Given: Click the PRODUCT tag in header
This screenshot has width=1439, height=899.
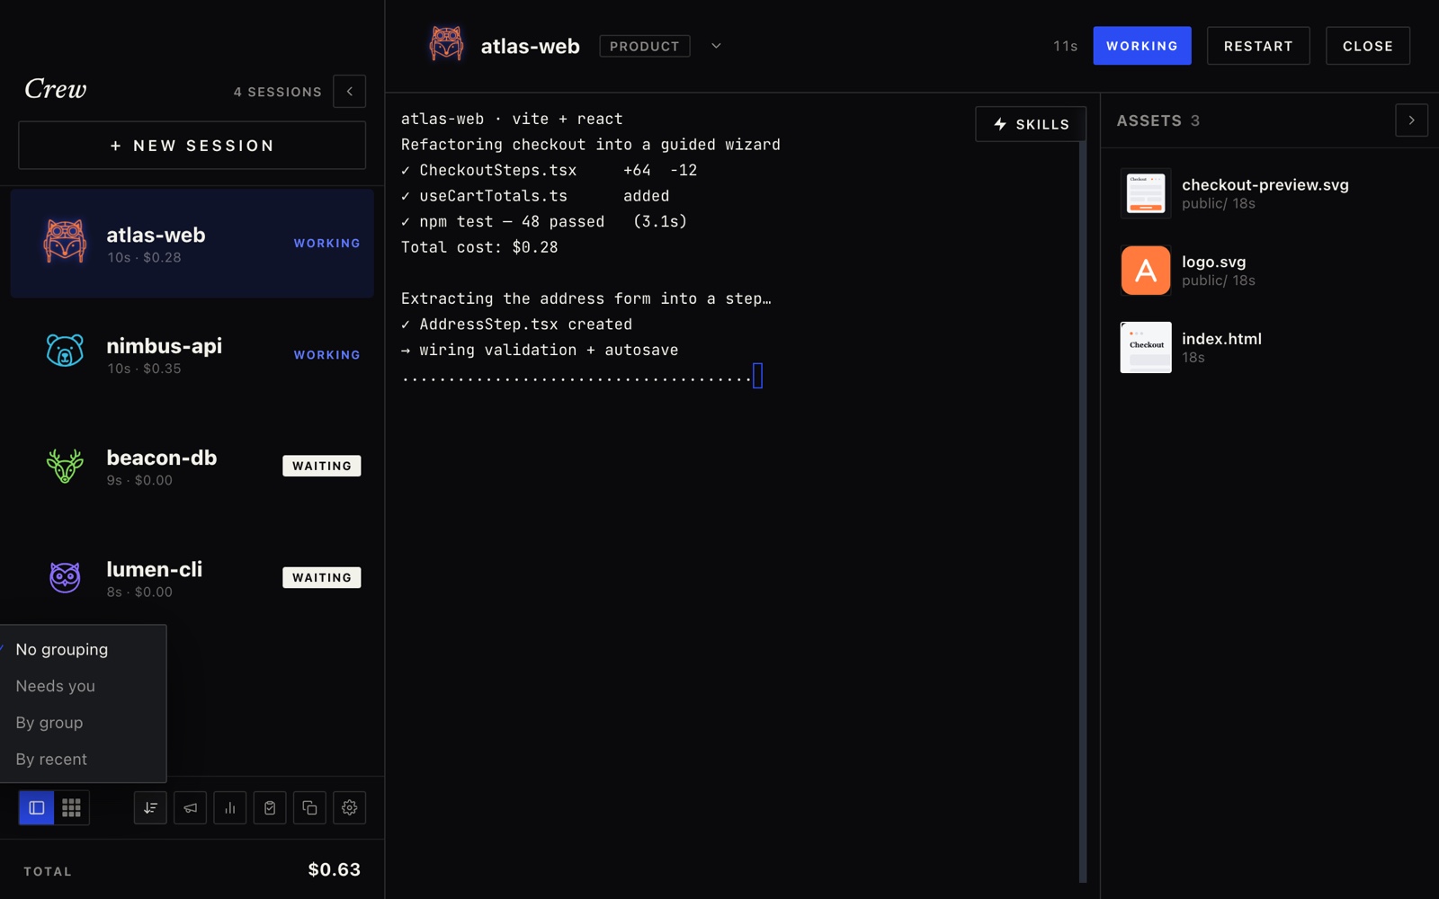Looking at the screenshot, I should click(645, 46).
